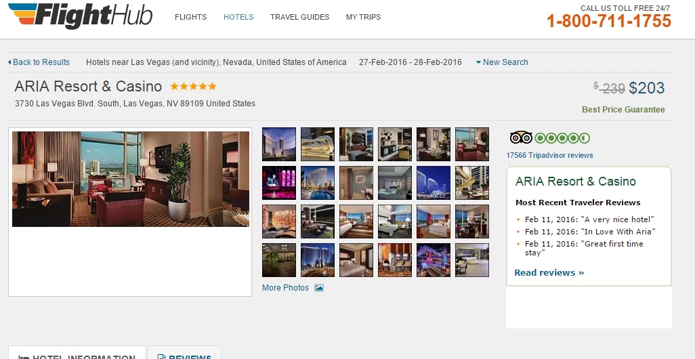This screenshot has height=359, width=695.
Task: Click the review "In Love With Aria"
Action: click(x=590, y=232)
